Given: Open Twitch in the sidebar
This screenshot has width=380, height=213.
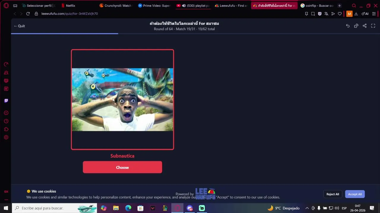Looking at the screenshot, I should click(6, 101).
